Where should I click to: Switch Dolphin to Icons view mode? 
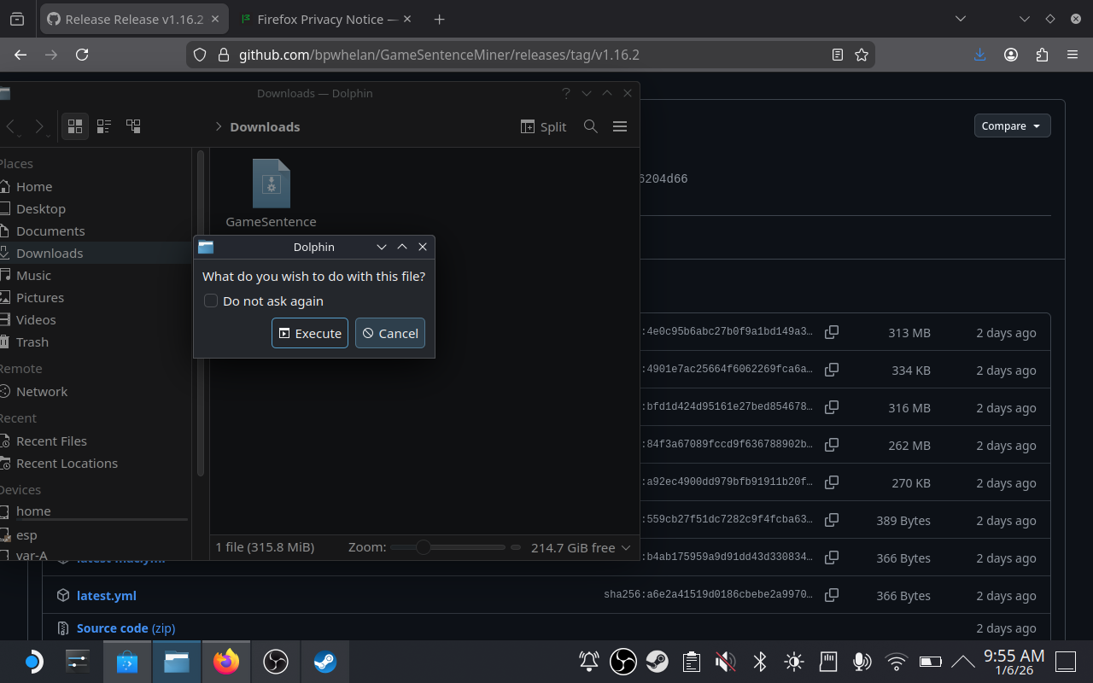(74, 126)
